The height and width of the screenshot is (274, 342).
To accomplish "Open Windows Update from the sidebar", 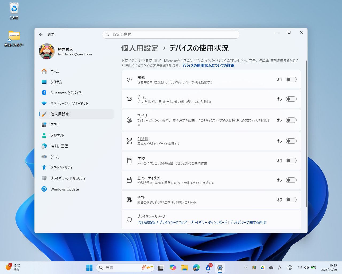I will 64,189.
